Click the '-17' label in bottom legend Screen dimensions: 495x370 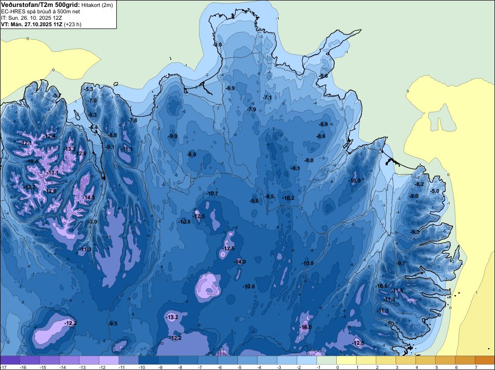tap(3, 367)
